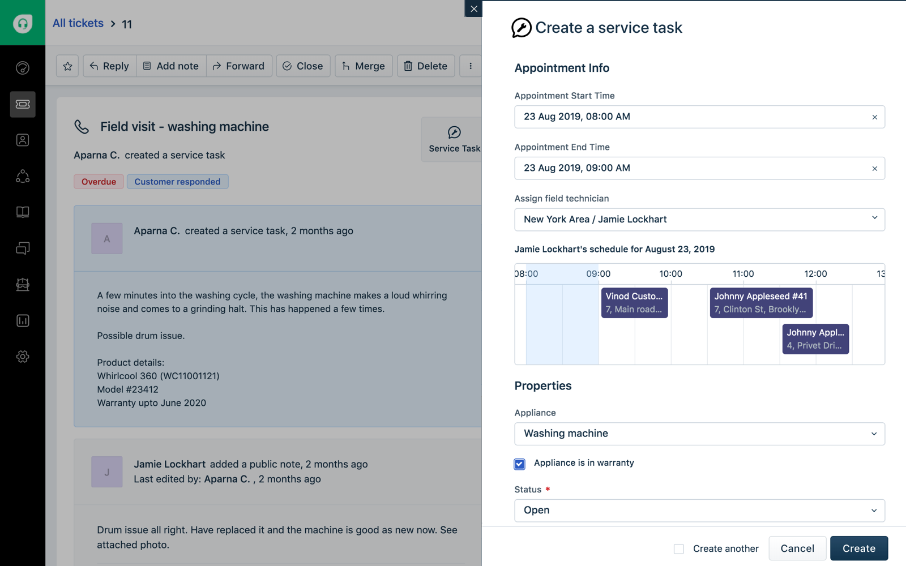The width and height of the screenshot is (906, 566).
Task: Clear the Appointment Start Time value
Action: point(874,117)
